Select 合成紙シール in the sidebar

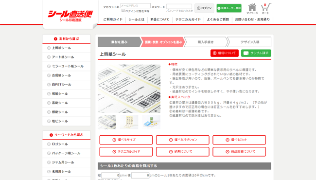(67, 75)
